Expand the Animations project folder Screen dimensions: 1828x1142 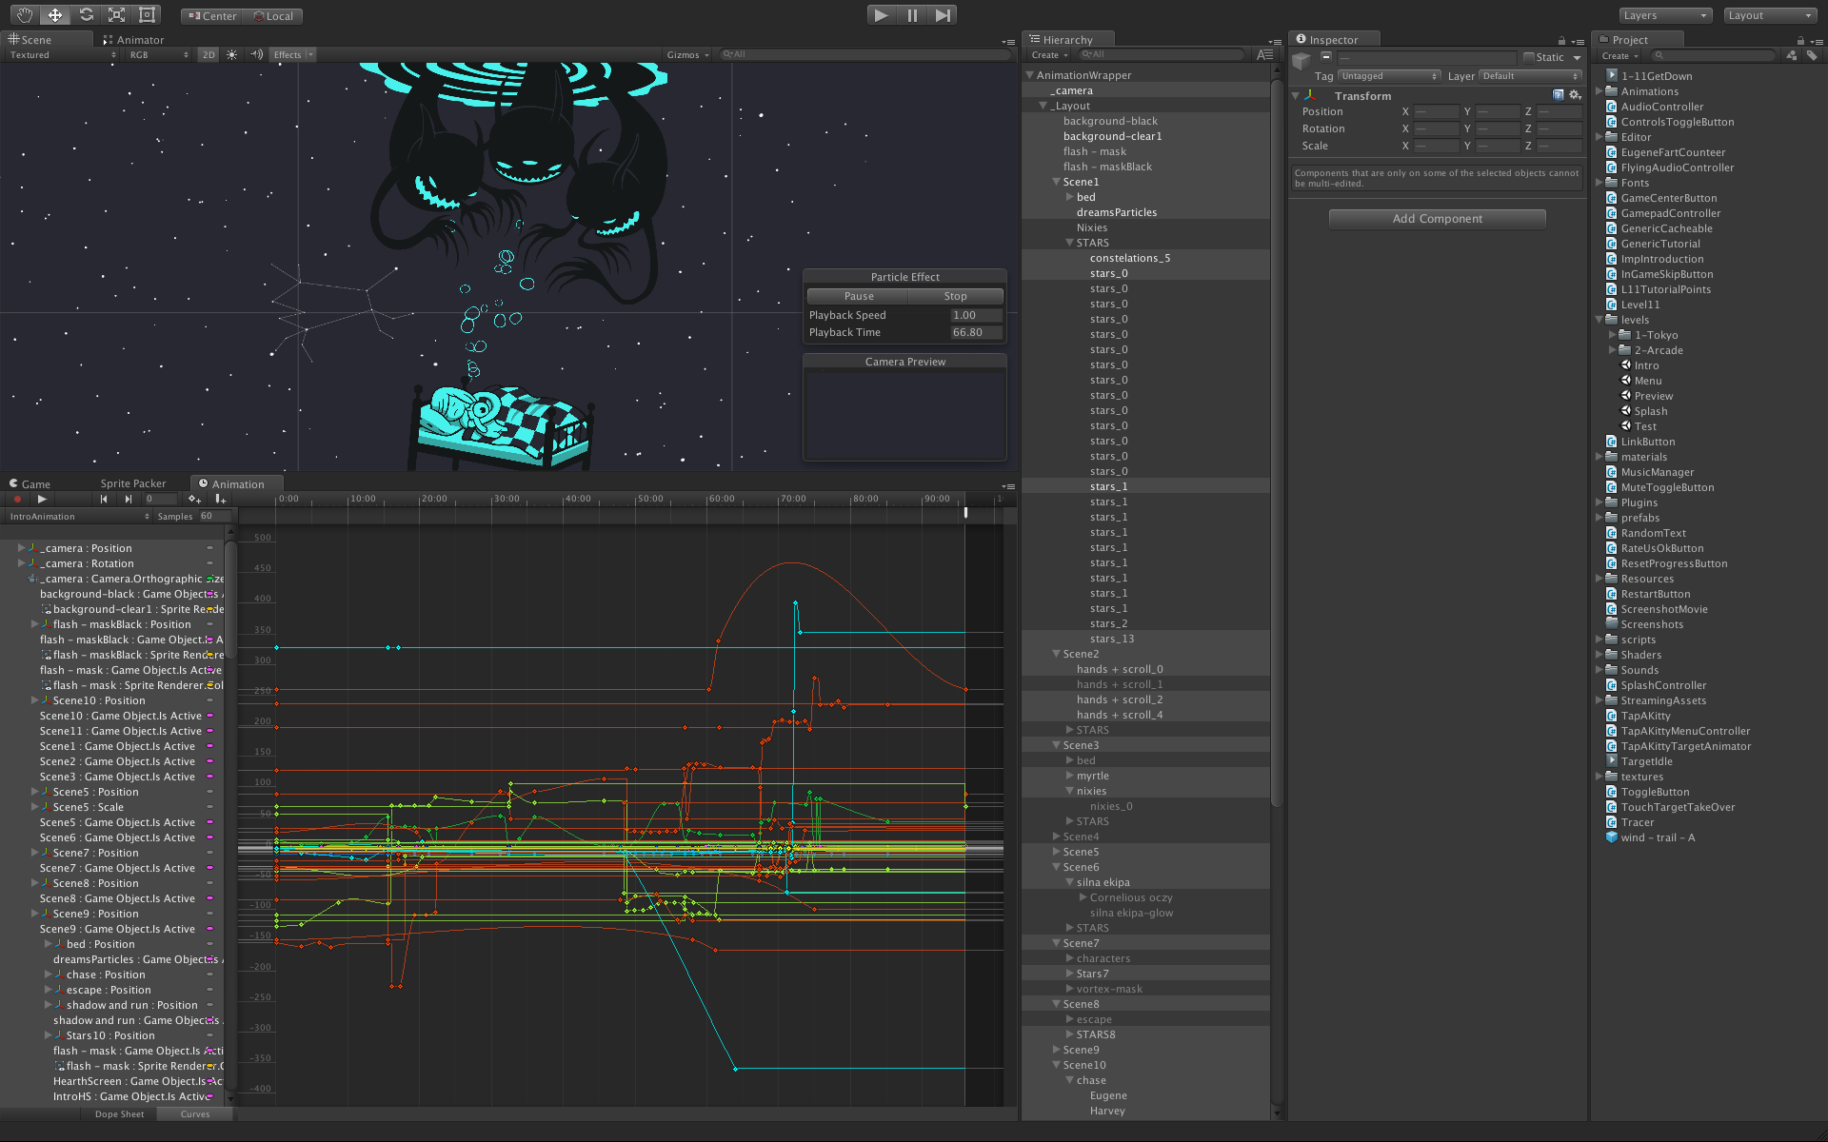click(1599, 91)
